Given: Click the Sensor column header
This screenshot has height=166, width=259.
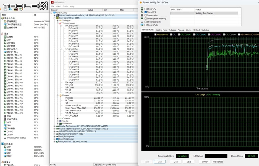Looking at the screenshot, I should pos(68,10).
